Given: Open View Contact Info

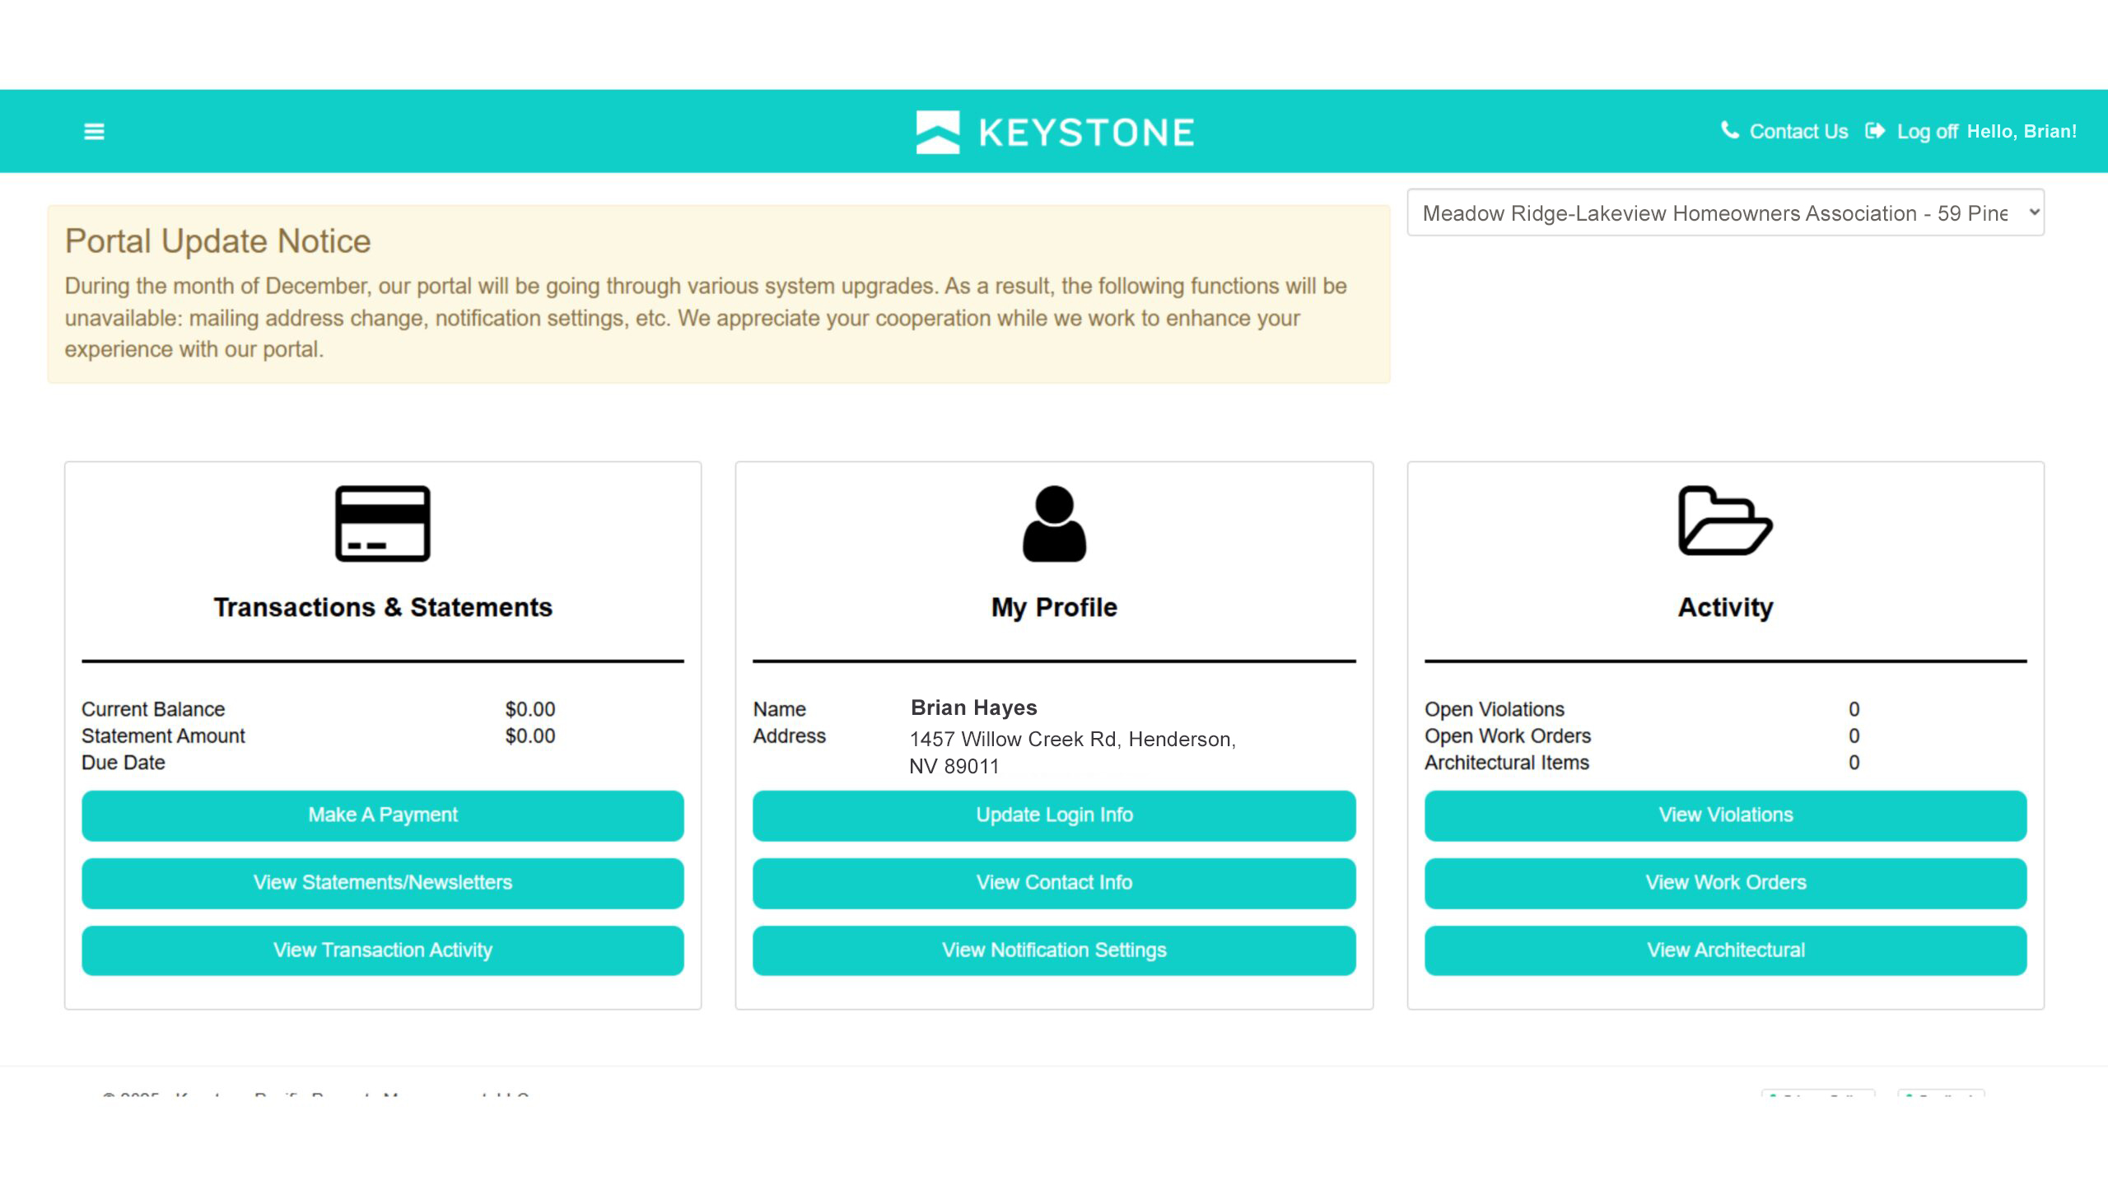Looking at the screenshot, I should tap(1054, 883).
